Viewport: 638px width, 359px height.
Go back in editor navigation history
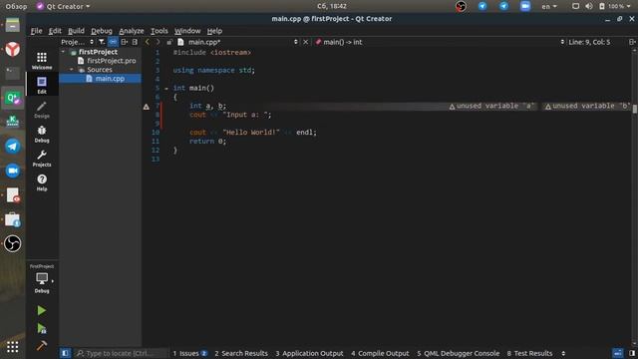(148, 42)
